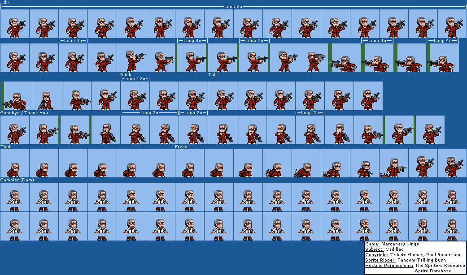Click 'Hosting Permissions: The Spriters Resource' line
Viewport: 467px width, 275px height.
[x=415, y=266]
